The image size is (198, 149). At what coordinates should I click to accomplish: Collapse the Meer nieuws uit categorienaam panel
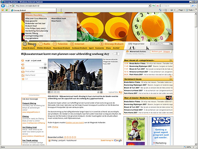click(171, 60)
